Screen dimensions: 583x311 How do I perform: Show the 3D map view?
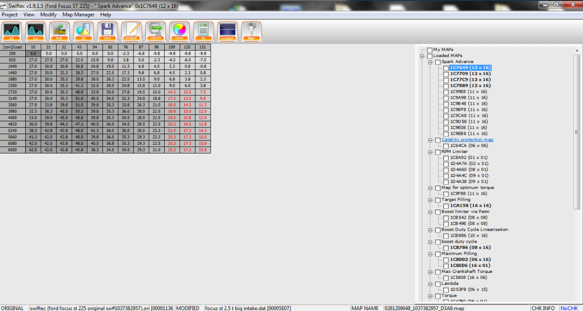(x=84, y=31)
